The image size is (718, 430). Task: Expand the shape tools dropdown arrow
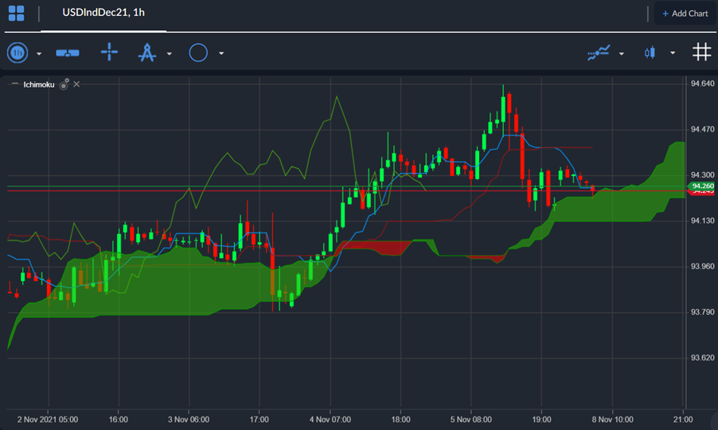(221, 53)
